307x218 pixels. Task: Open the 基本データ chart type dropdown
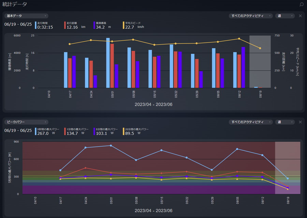point(26,16)
